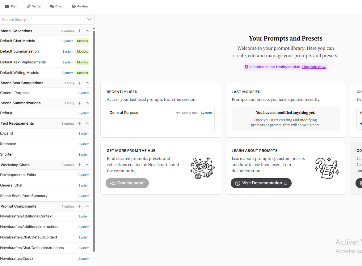Screen dimensions: 362x266
Task: Open General Purpose in Recently Used
Action: [124, 113]
